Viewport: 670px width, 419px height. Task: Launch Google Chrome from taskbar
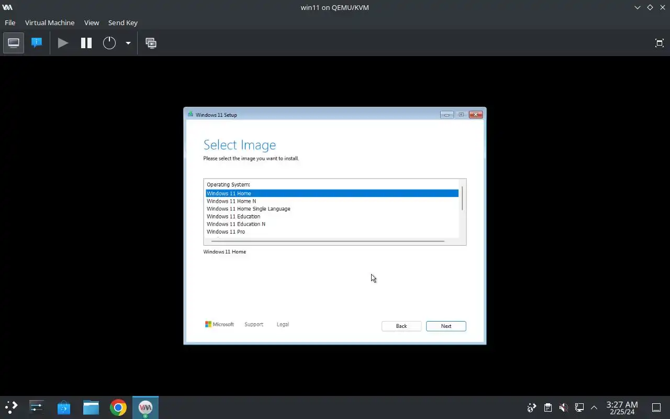(118, 407)
